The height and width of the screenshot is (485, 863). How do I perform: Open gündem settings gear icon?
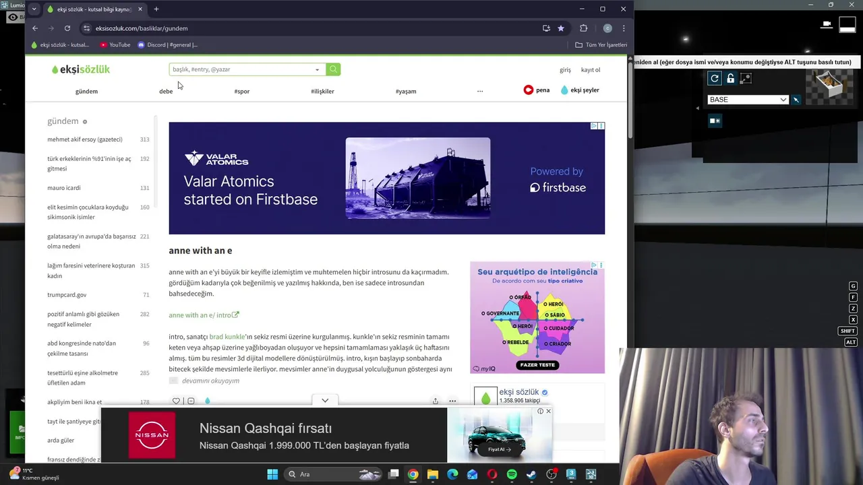tap(85, 122)
